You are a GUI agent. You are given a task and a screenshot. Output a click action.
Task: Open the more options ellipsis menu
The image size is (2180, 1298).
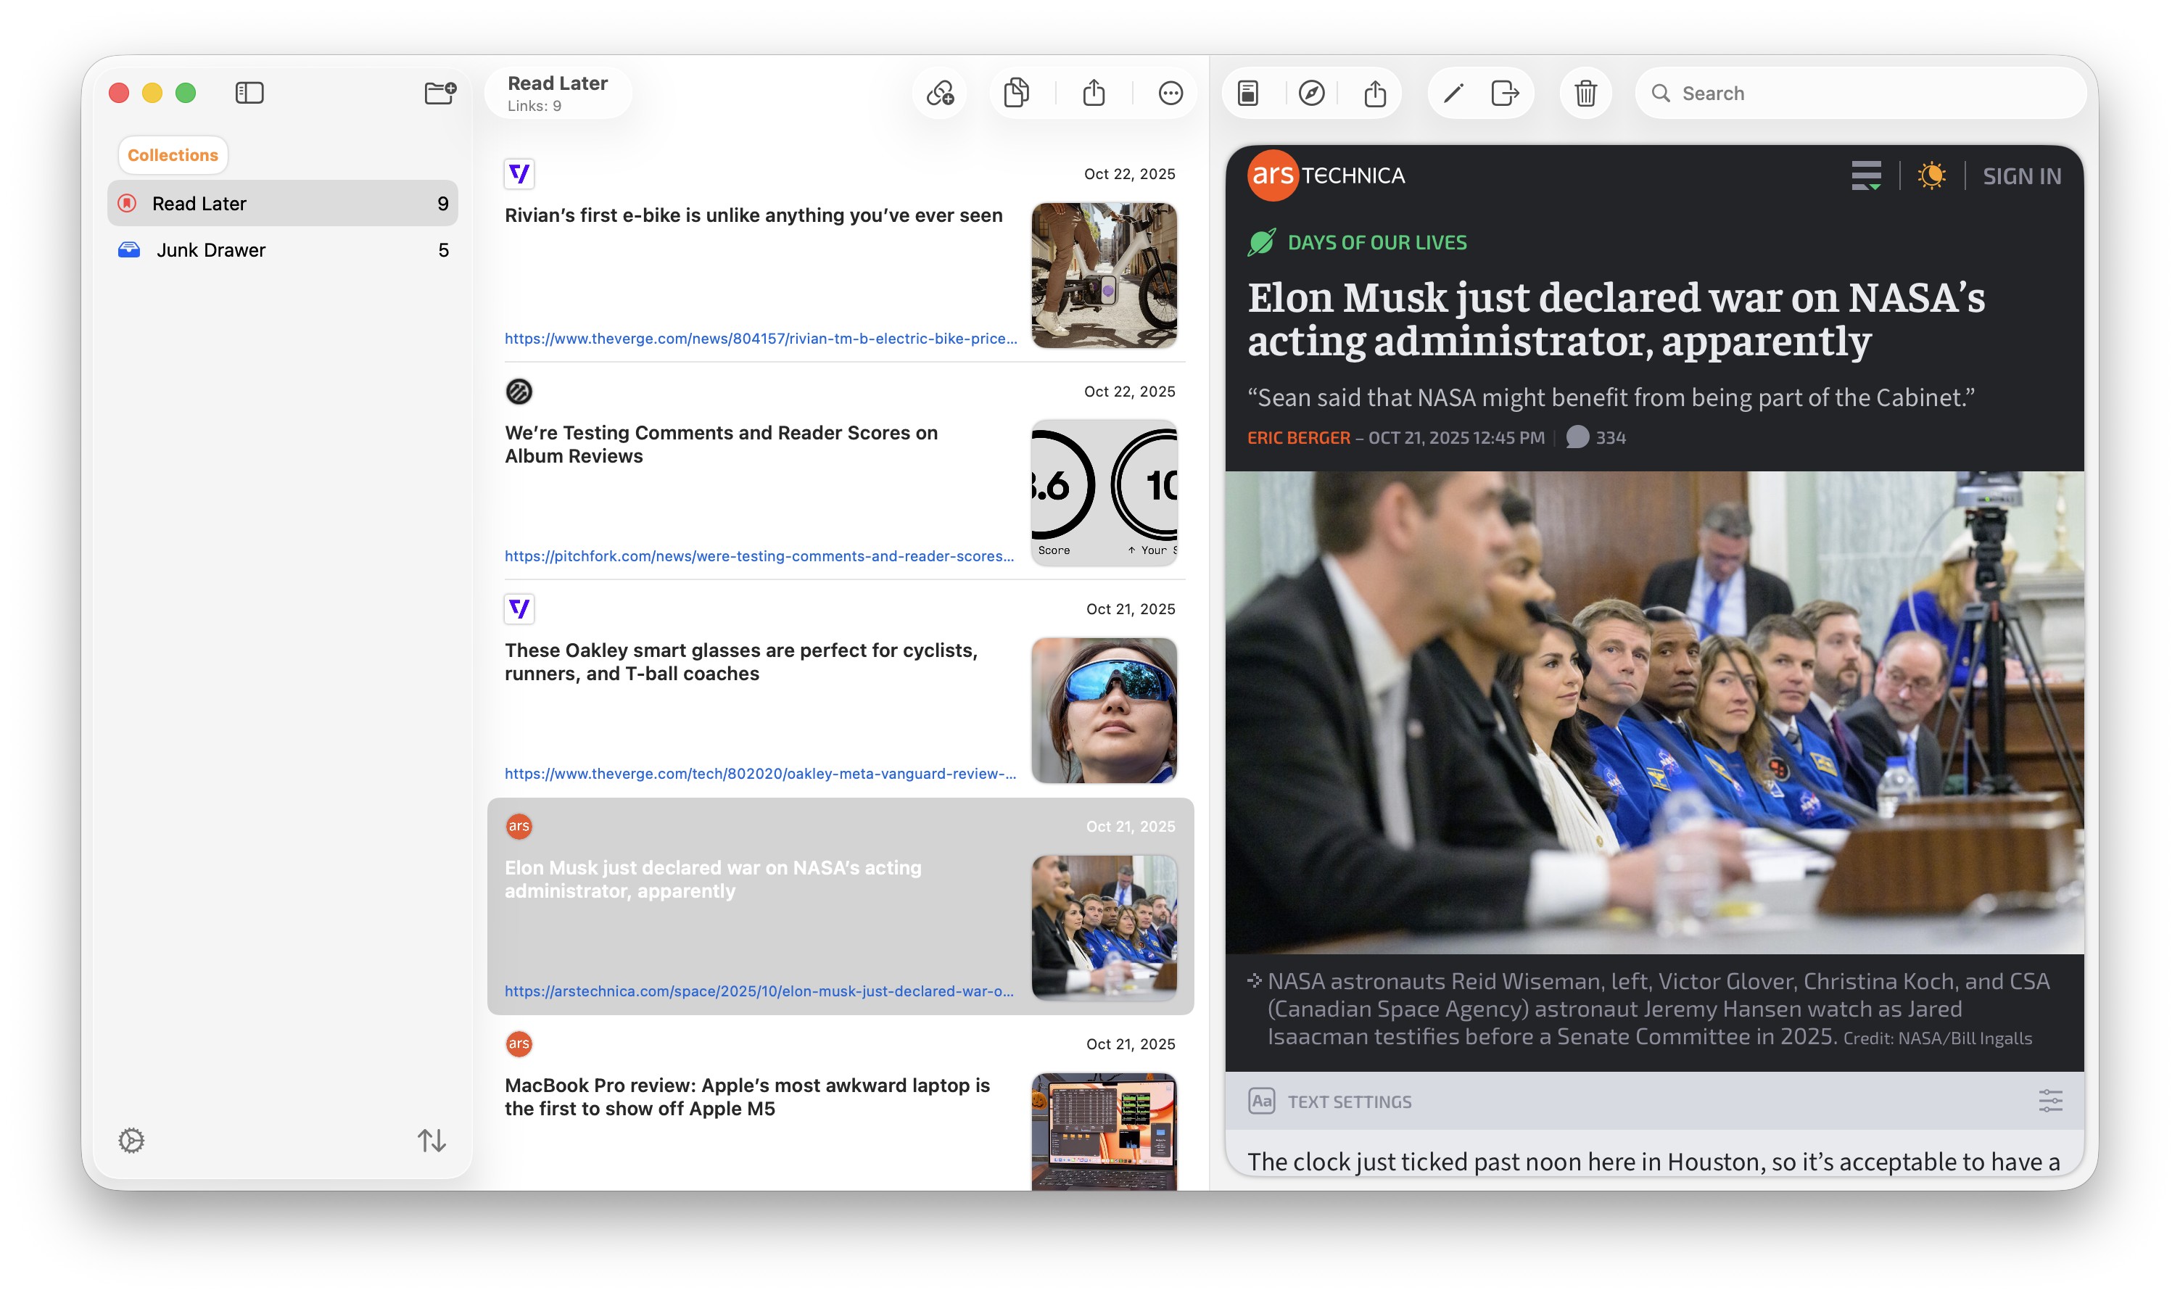point(1170,93)
